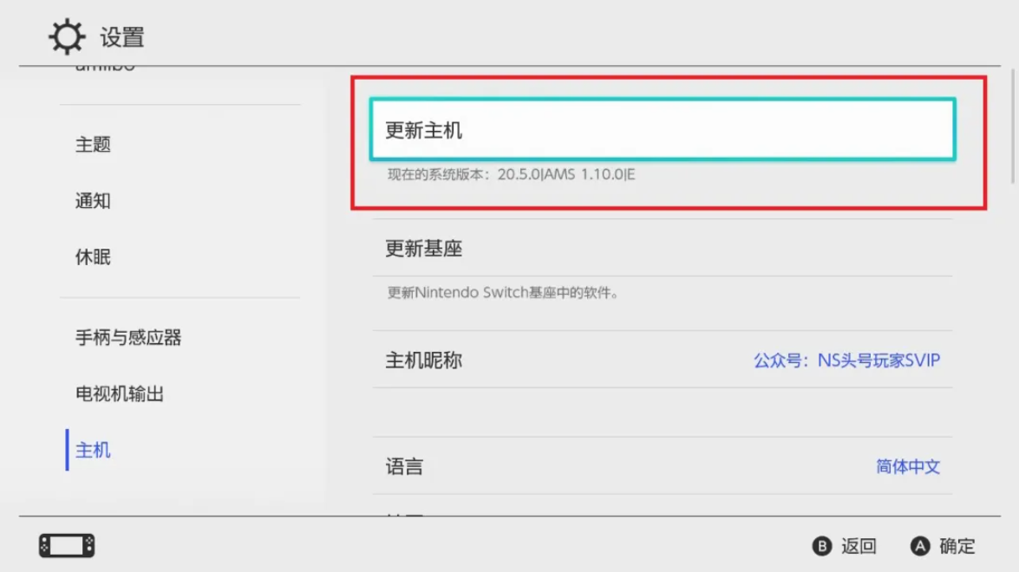Click the blue highlight bar next to 主机
The image size is (1019, 572).
pos(67,450)
